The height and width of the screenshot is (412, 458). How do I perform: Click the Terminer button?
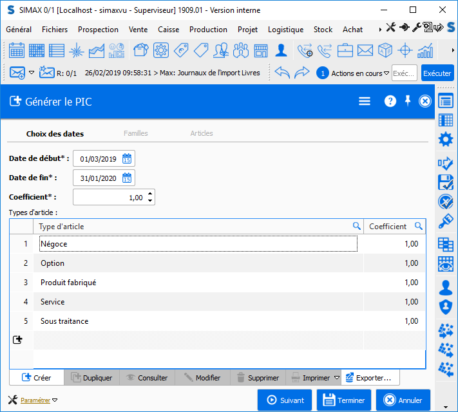pos(343,400)
